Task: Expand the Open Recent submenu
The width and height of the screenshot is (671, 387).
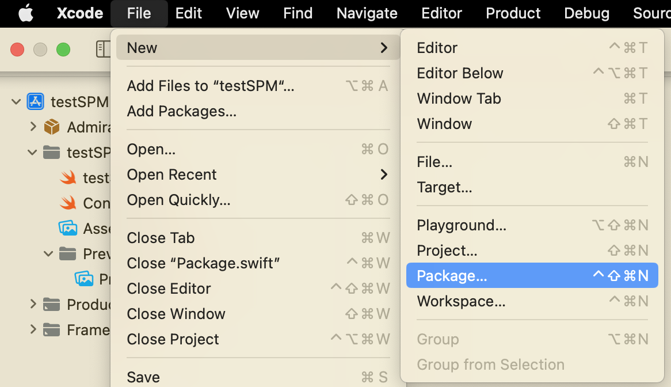Action: coord(384,174)
